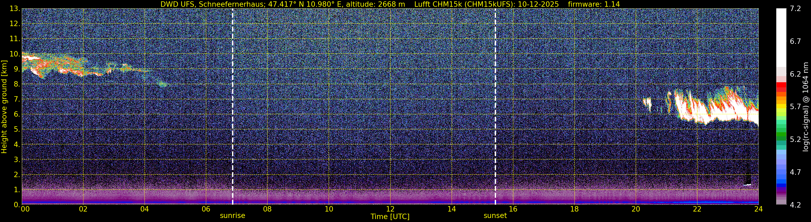Click the 08 tick label on the time axis
811x222 pixels.
click(x=267, y=209)
